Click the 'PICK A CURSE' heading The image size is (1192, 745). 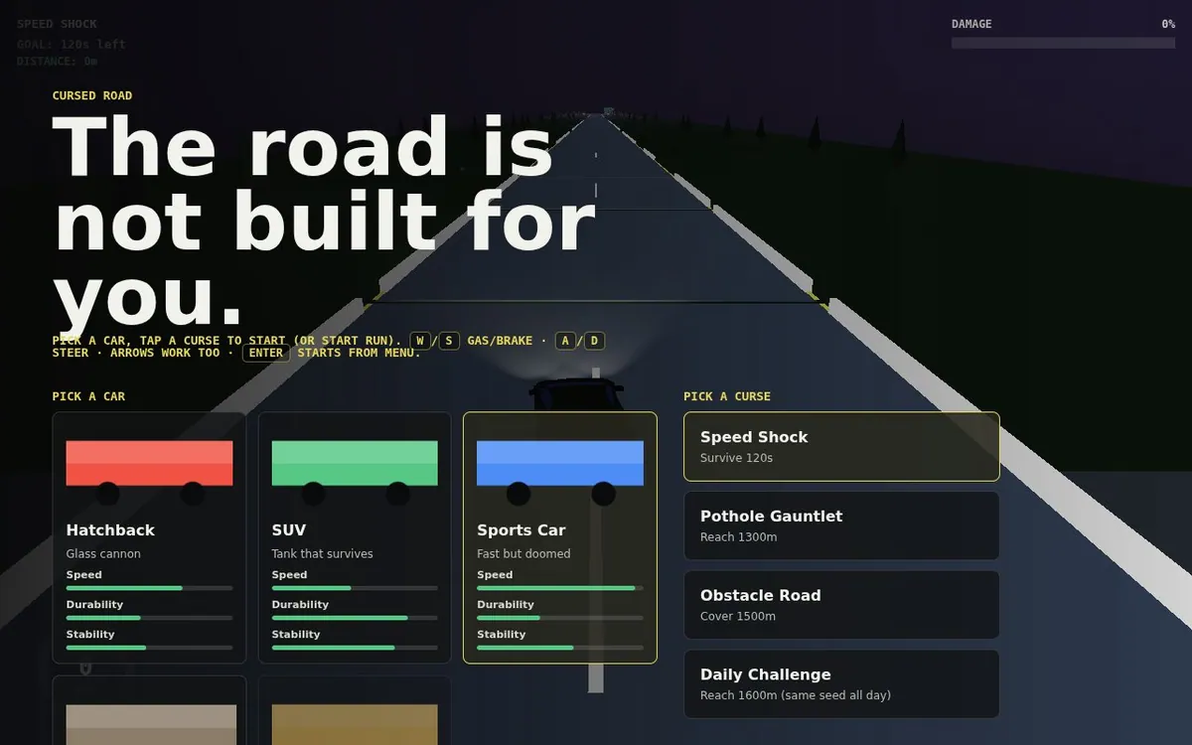727,396
